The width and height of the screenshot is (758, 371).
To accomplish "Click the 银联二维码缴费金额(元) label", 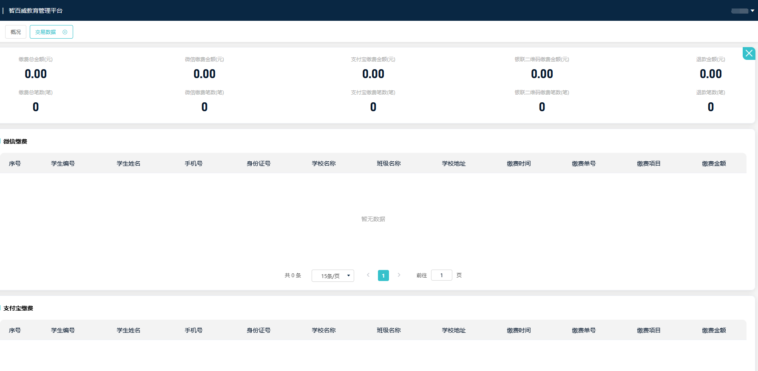I will click(542, 59).
